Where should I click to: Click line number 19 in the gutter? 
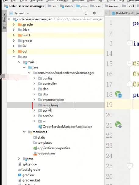[x=109, y=105]
